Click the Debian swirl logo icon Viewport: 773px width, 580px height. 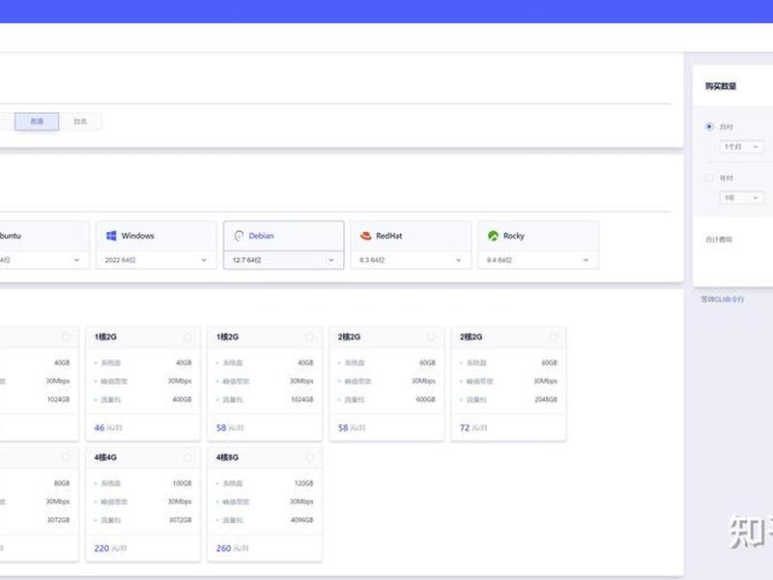(x=239, y=236)
